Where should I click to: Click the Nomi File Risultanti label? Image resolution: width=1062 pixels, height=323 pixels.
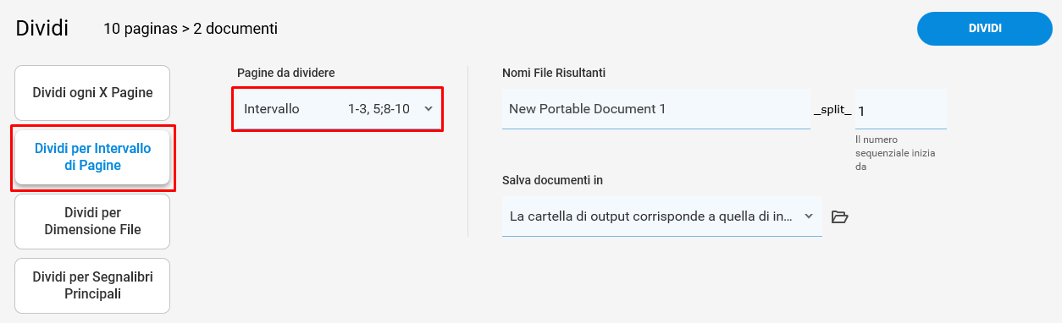click(x=554, y=74)
